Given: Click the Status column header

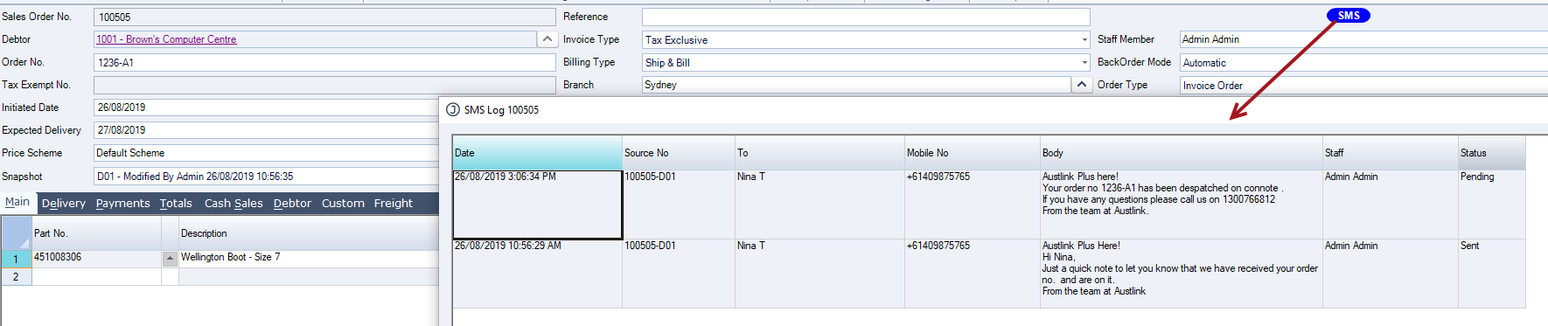Looking at the screenshot, I should pyautogui.click(x=1492, y=153).
